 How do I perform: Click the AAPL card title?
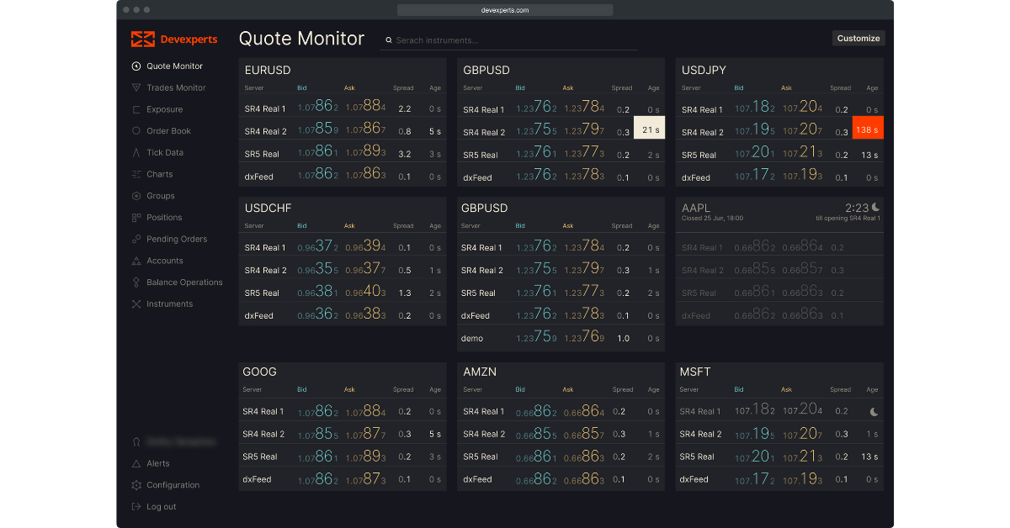pos(696,207)
